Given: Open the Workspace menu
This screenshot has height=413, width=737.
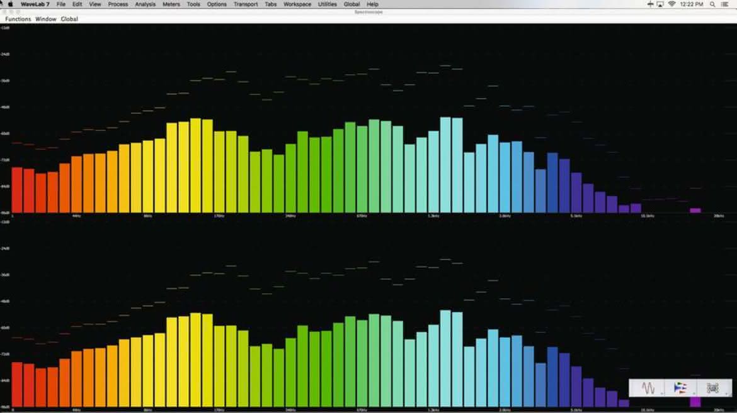Looking at the screenshot, I should [x=297, y=4].
